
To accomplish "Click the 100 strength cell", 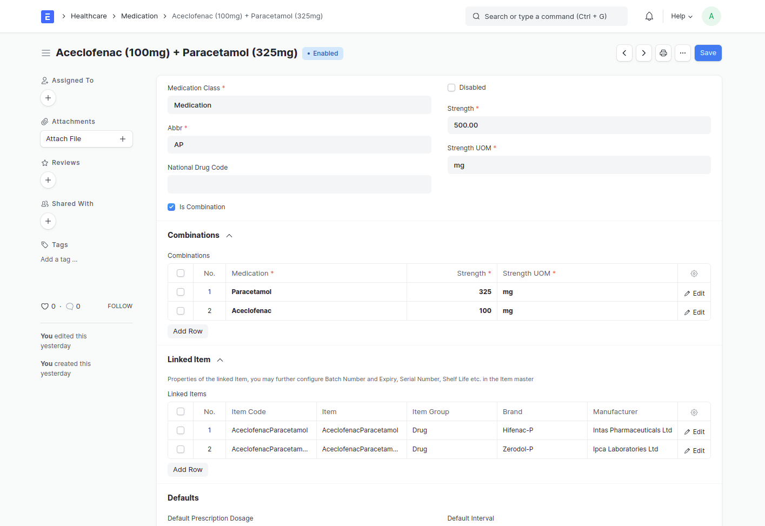I will (452, 311).
